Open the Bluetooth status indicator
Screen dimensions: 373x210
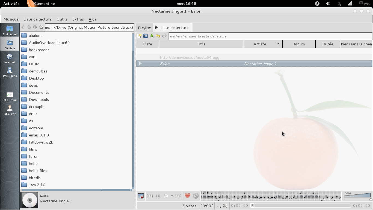[x=339, y=4]
